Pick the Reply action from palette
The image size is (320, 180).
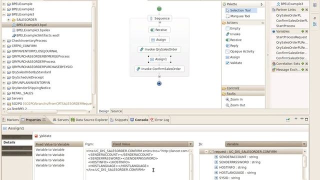coord(232,45)
